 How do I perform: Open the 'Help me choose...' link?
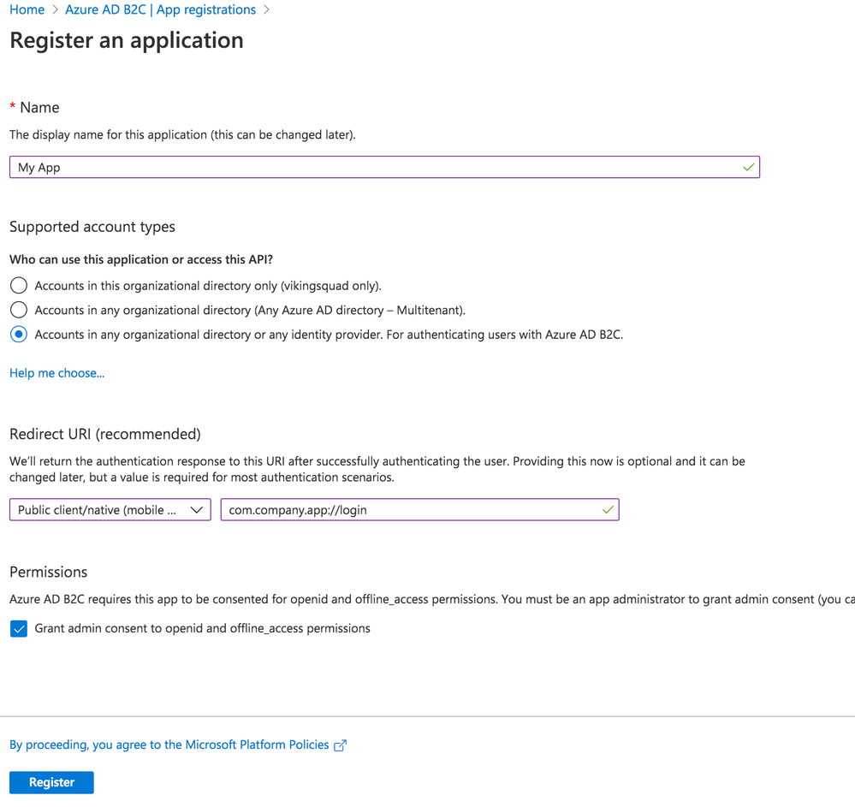coord(56,373)
